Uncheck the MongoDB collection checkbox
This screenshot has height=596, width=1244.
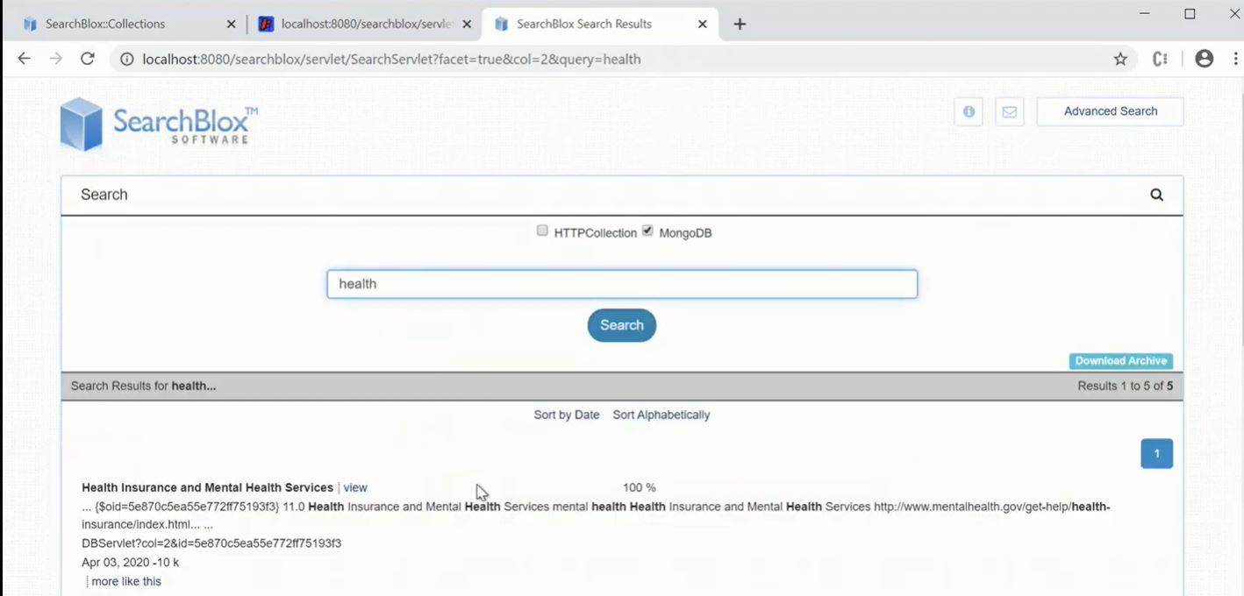647,231
